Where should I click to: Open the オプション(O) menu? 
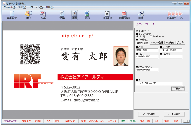pyautogui.click(x=36, y=7)
